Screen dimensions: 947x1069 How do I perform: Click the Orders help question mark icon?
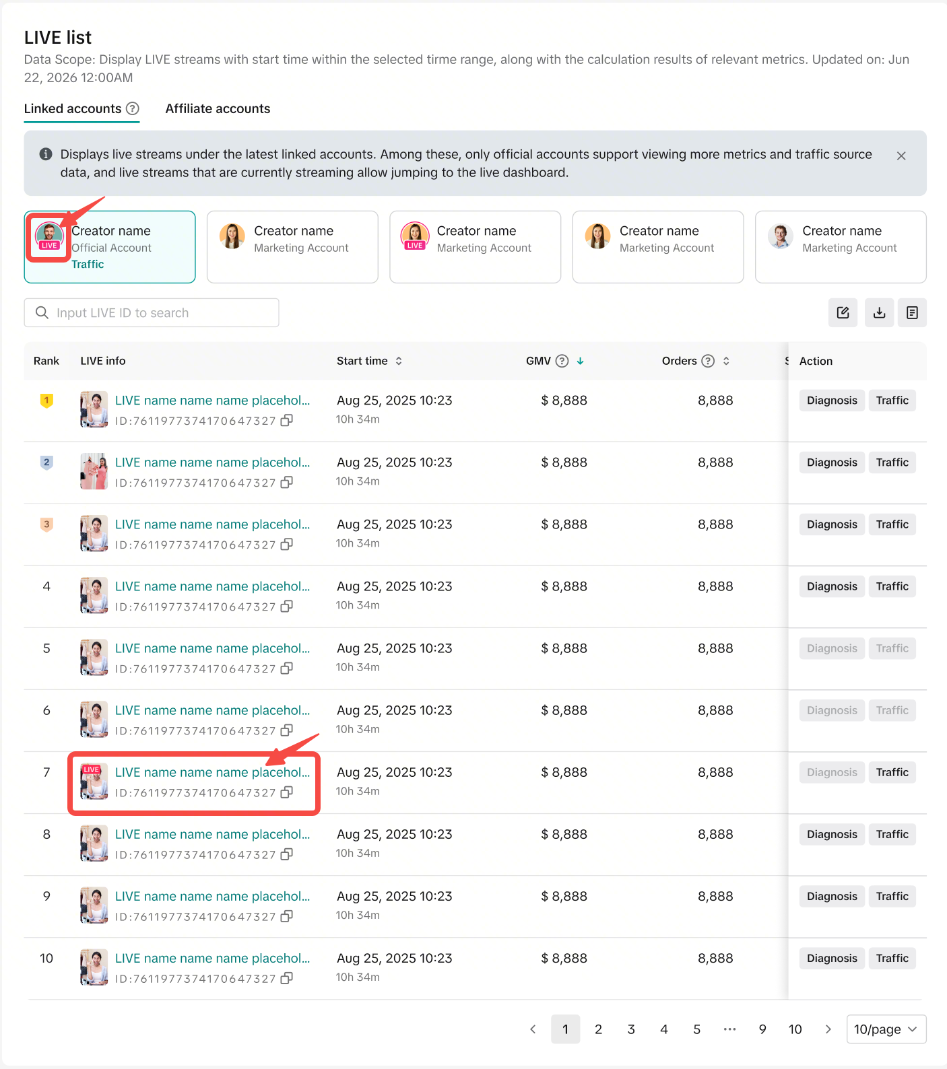click(708, 361)
